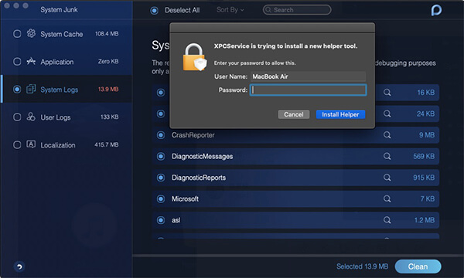Viewport: 464px width, 278px height.
Task: Uncheck the DiagnosticReports item
Action: pyautogui.click(x=161, y=178)
